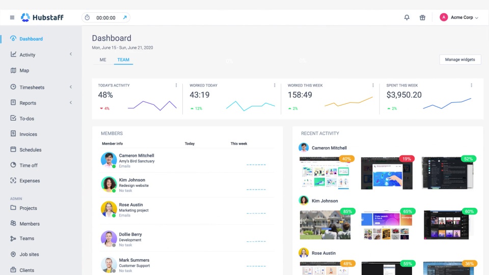Click the gift box icon
The image size is (489, 275).
click(x=422, y=17)
